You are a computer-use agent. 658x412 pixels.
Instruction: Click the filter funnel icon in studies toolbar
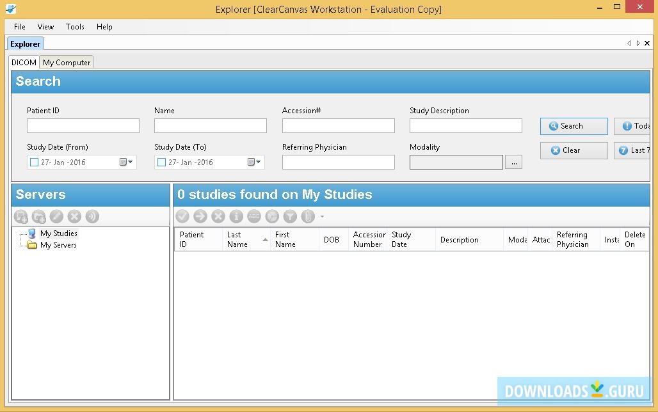290,216
